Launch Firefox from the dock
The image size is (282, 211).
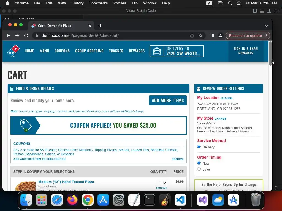pos(72,199)
